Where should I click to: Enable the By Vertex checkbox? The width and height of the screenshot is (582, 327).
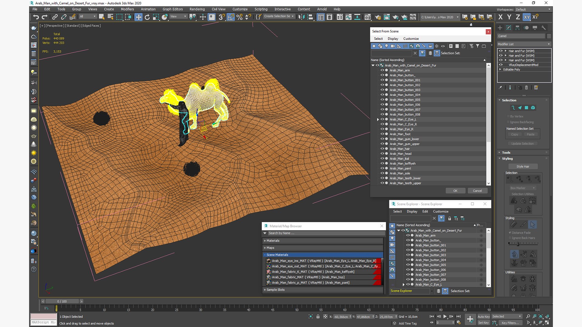coord(508,116)
